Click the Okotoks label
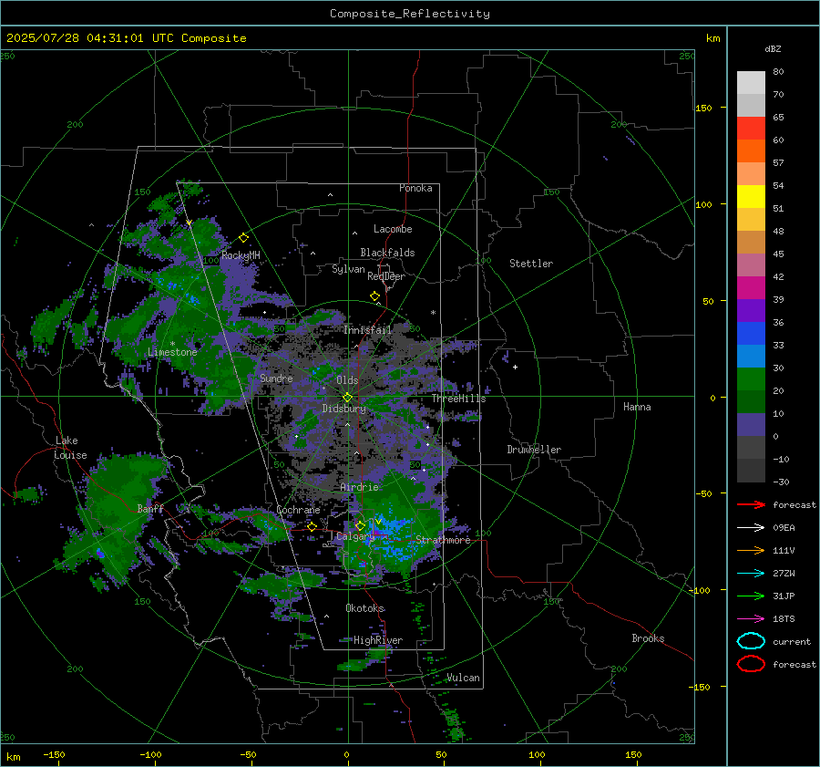The width and height of the screenshot is (820, 767). pyautogui.click(x=365, y=608)
